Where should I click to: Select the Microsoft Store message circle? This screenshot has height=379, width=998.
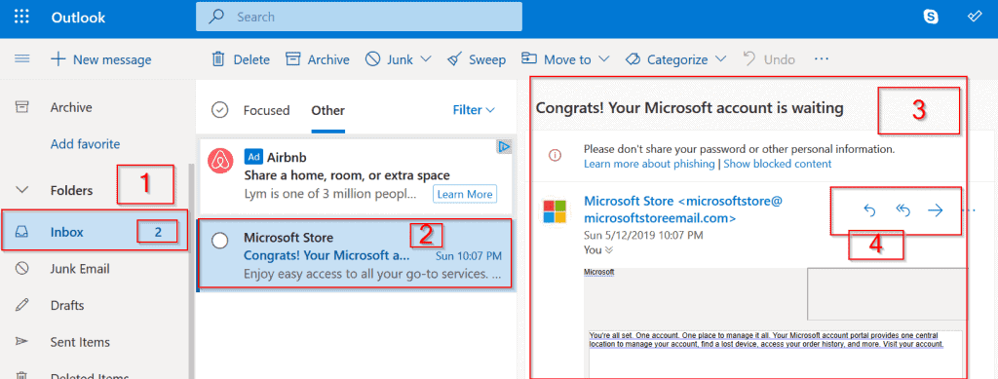(x=219, y=241)
